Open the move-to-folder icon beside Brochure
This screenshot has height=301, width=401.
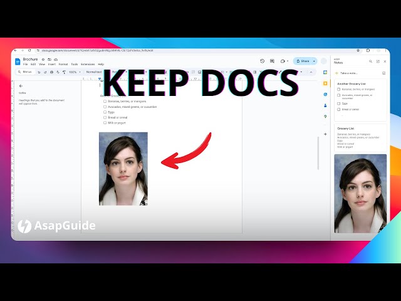click(49, 60)
